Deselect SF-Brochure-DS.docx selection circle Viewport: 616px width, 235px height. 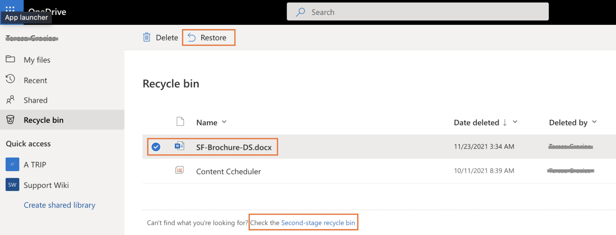(156, 146)
